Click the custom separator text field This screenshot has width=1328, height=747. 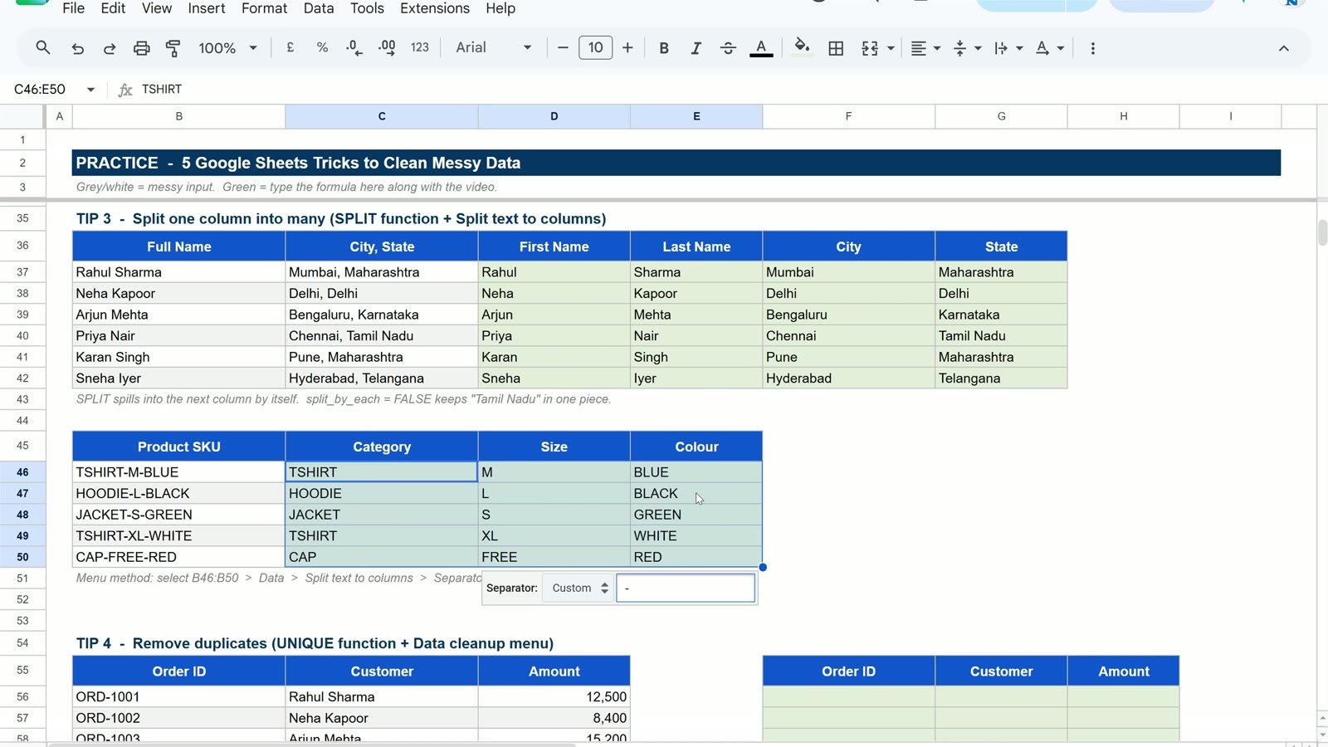point(686,588)
